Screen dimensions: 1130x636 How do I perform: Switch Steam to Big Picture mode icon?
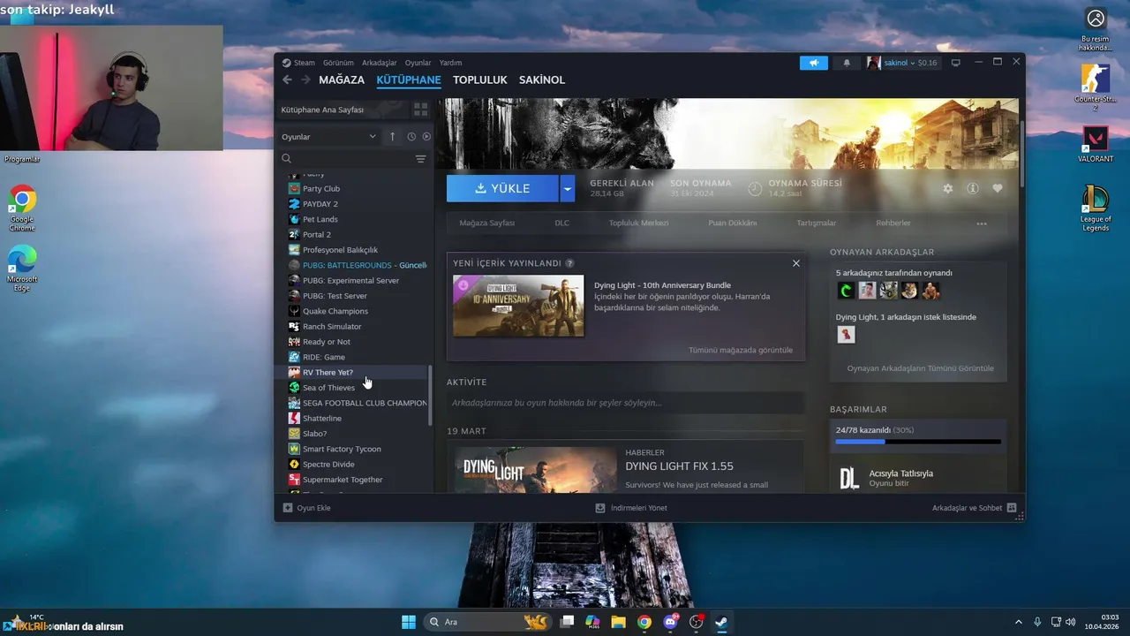click(x=955, y=63)
